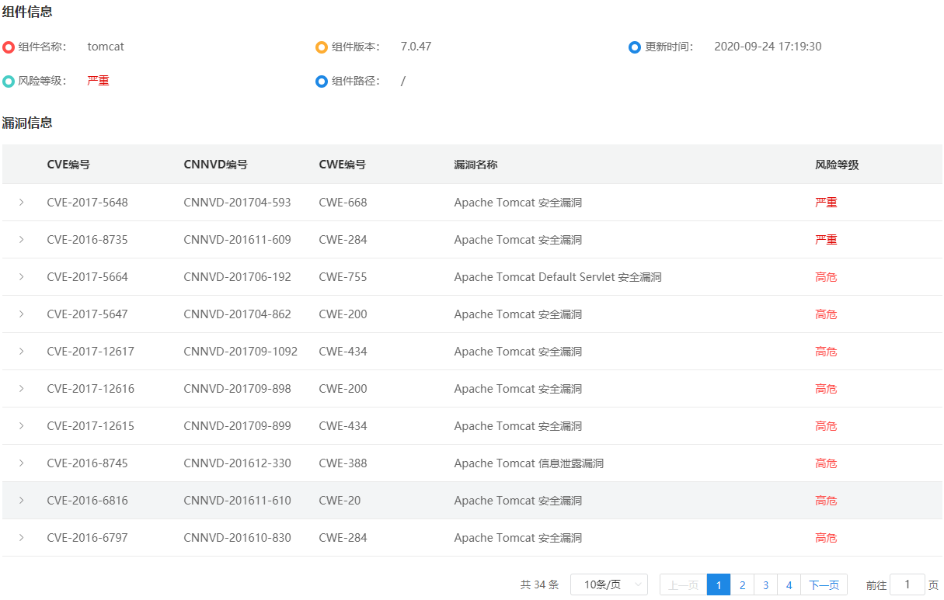Expand the CVE-2016-8735 row
Viewport: 944px width, 600px height.
coord(21,240)
